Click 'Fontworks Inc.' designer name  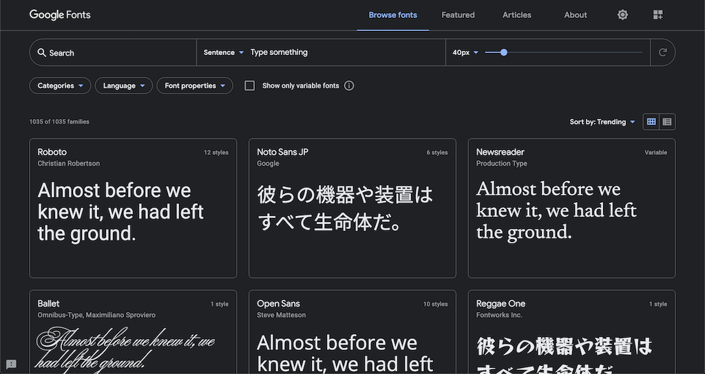click(499, 315)
